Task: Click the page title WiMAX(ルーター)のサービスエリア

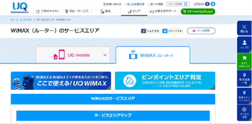Action: tap(55, 30)
